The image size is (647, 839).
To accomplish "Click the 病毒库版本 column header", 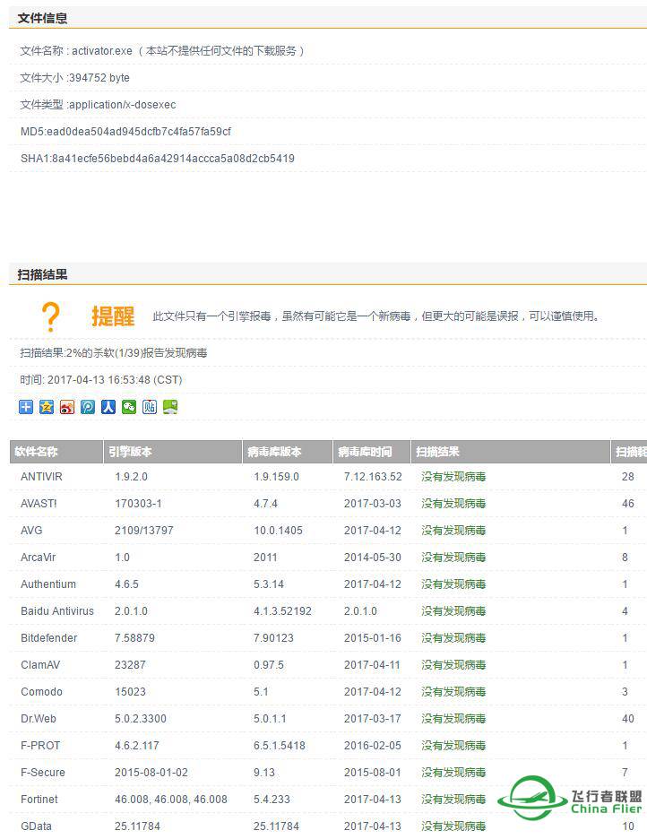I will [x=288, y=452].
